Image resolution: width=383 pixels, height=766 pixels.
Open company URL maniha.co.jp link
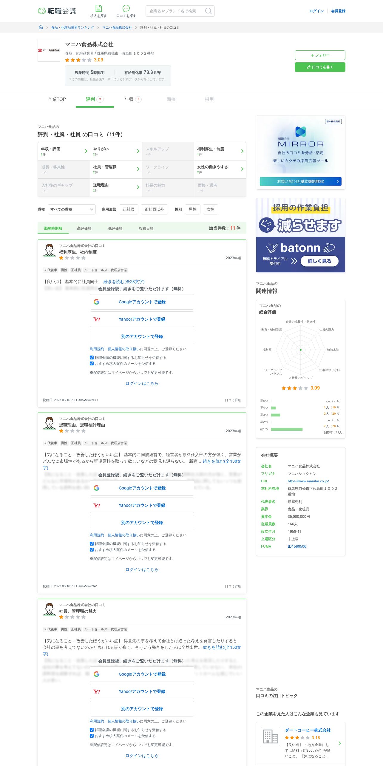point(308,481)
